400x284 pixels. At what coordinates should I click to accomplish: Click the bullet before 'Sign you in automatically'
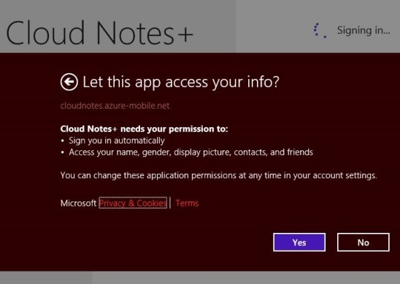[63, 141]
